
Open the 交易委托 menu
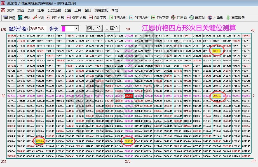[x=101, y=10]
